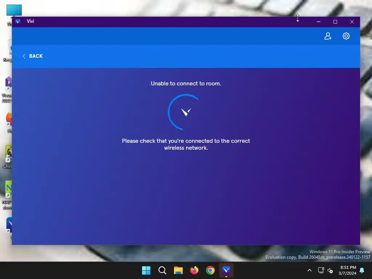Open network status tray icon

click(x=321, y=270)
